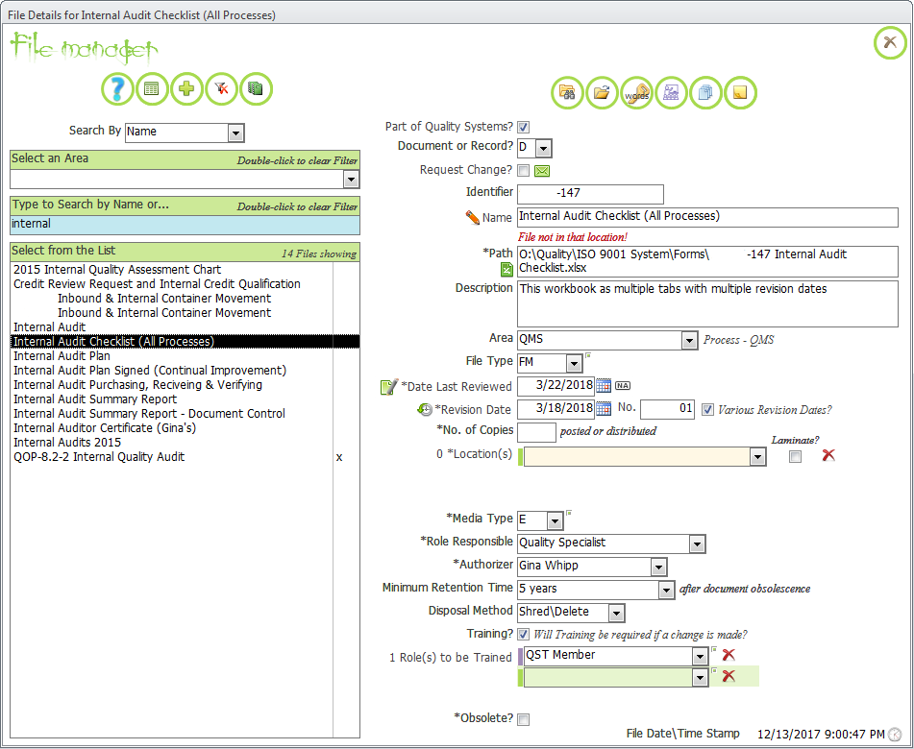Click the Name field with Internal Audit Checklist
Image resolution: width=914 pixels, height=749 pixels.
pos(707,217)
